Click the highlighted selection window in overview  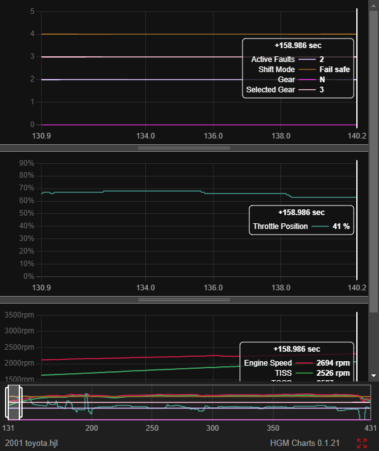coord(14,402)
